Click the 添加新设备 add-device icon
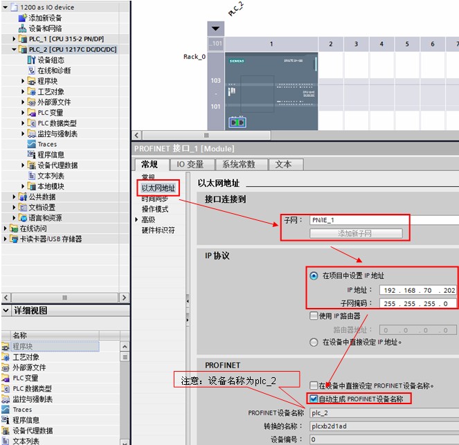This screenshot has width=459, height=445. pyautogui.click(x=23, y=18)
